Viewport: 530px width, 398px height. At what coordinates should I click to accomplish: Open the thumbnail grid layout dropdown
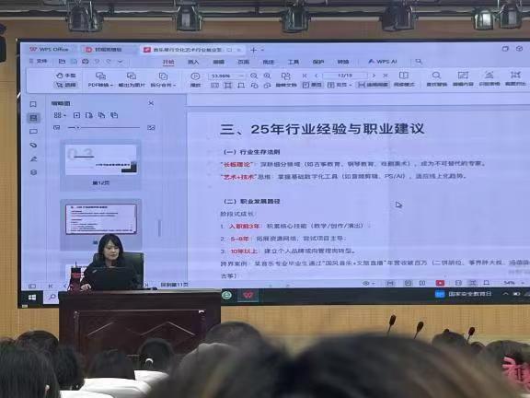point(60,115)
